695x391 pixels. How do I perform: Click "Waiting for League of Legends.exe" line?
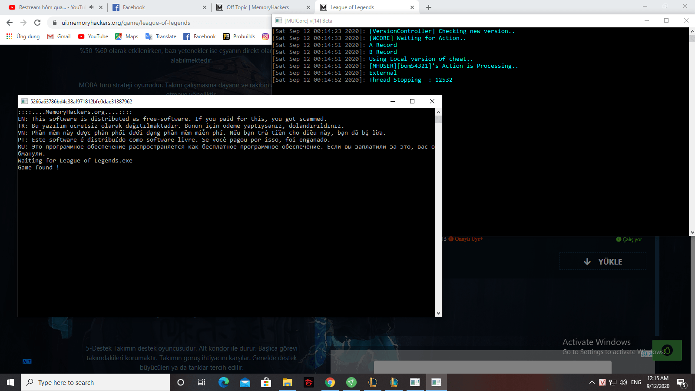(75, 161)
